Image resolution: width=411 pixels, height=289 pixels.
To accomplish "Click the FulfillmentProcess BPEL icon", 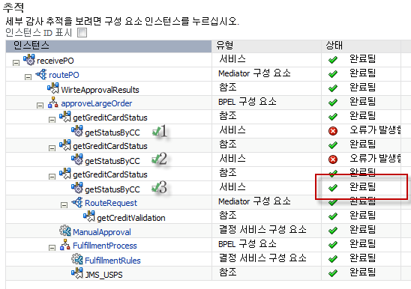I will [65, 245].
